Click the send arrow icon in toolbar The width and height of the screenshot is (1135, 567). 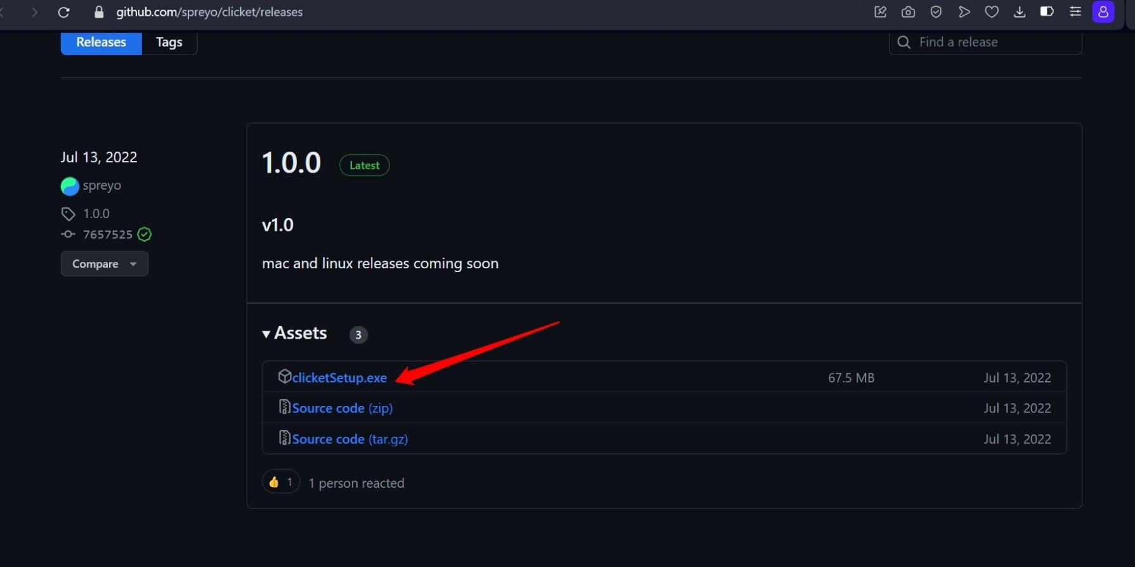(964, 12)
